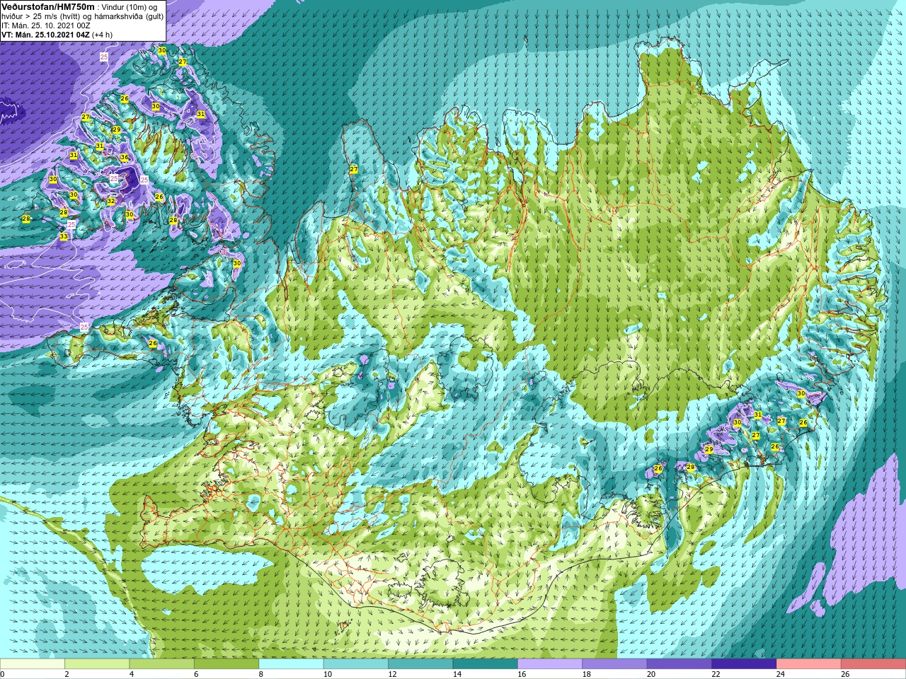Viewport: 906px width, 679px height.
Task: Click the IT: Mán. 25. 10. 2021 00Z line
Action: (x=45, y=25)
